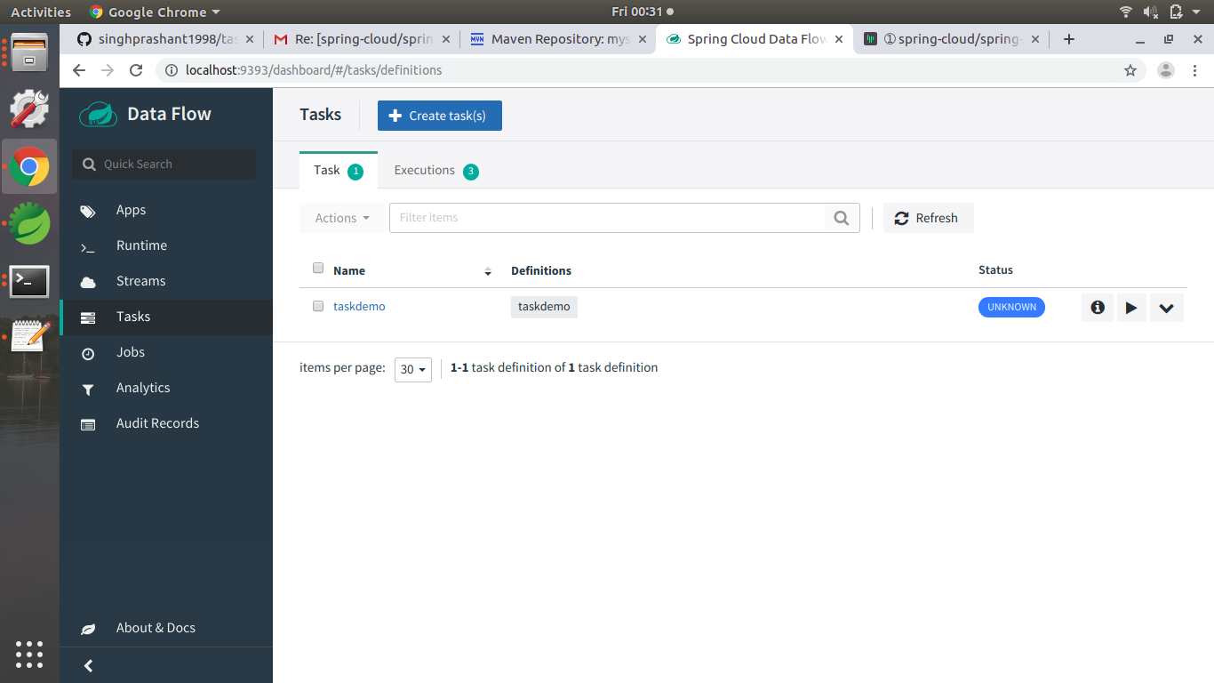Open Tasks in the sidebar

(x=132, y=317)
